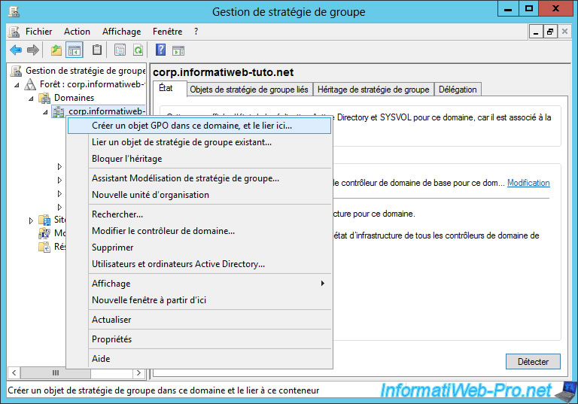This screenshot has width=578, height=404.
Task: Open the Affichage submenu arrow in context menu
Action: (x=323, y=283)
